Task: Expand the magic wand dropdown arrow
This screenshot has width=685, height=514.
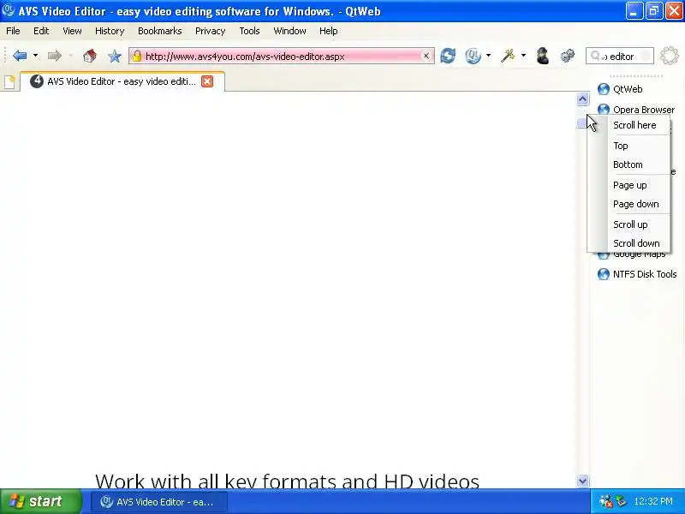Action: pyautogui.click(x=523, y=56)
